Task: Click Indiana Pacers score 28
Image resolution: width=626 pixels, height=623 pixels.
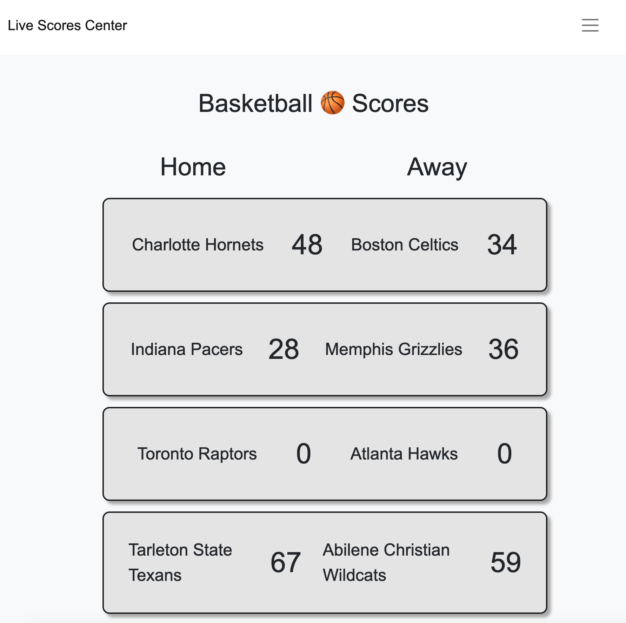Action: point(284,349)
